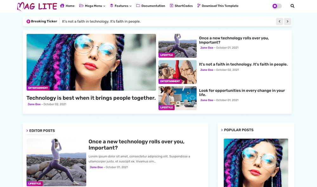Click the search magnifier icon

point(292,6)
